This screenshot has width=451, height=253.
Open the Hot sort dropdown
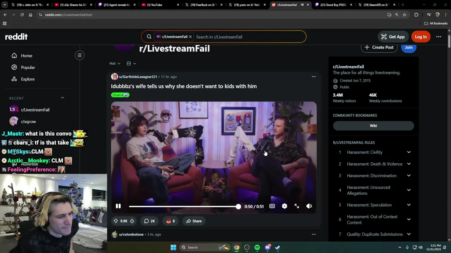(115, 64)
